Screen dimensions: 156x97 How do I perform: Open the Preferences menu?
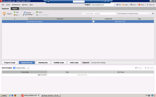tap(16, 5)
